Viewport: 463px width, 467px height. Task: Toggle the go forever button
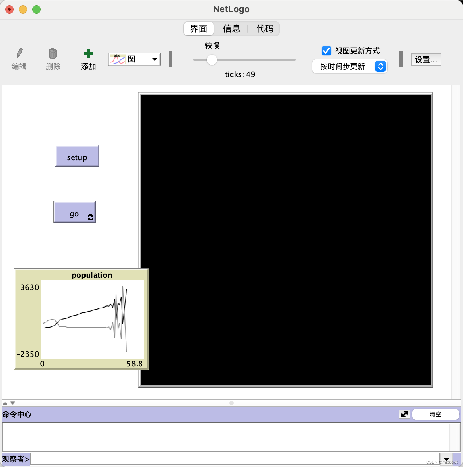74,213
